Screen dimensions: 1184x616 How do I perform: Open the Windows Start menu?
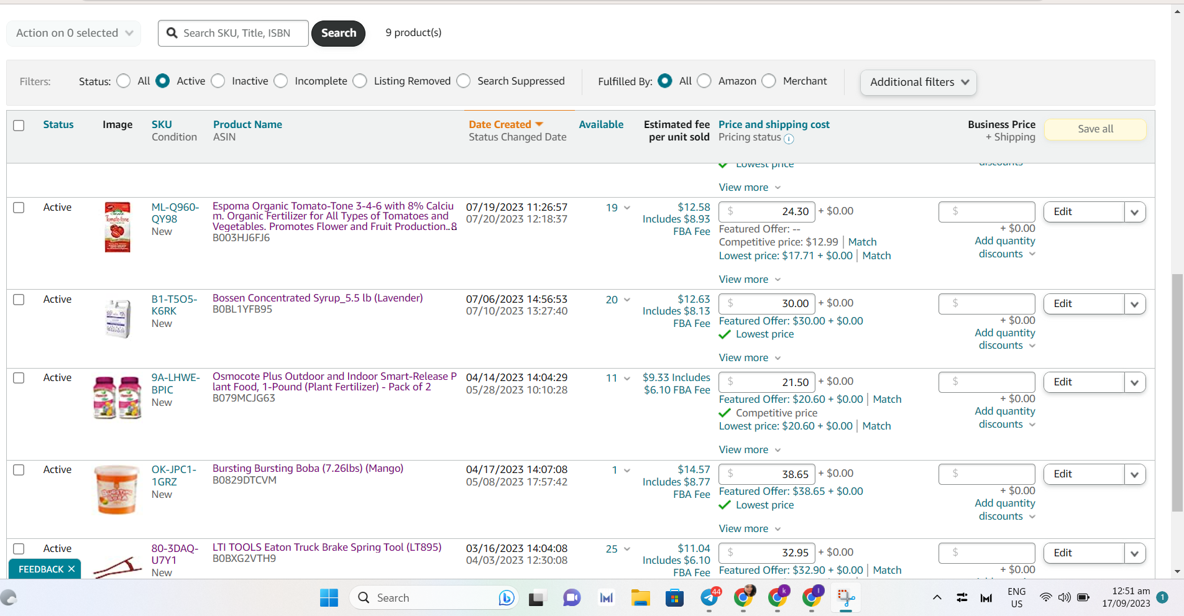tap(329, 598)
